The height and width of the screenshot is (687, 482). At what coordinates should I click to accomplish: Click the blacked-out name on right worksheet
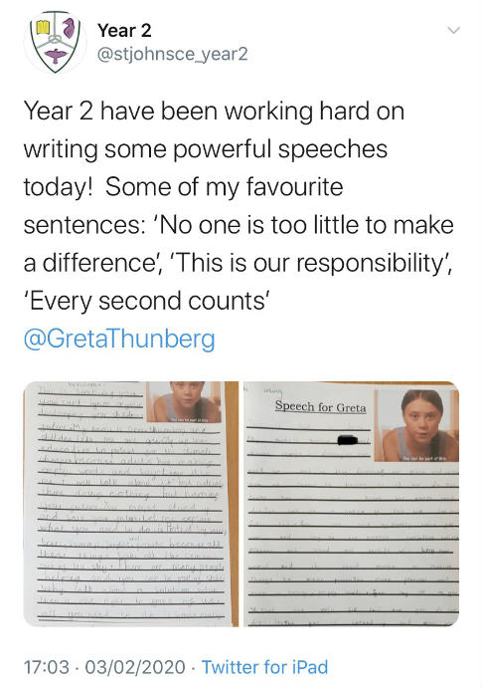(348, 440)
